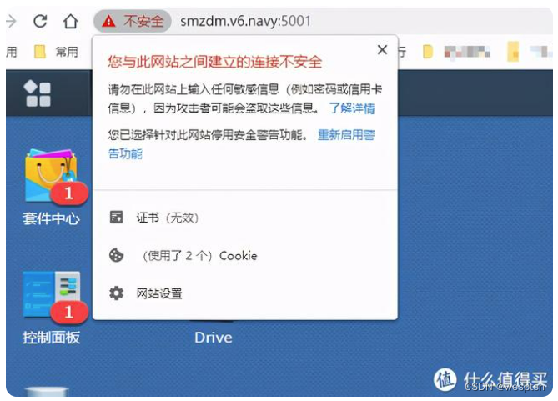Open the Drive desktop shortcut

tap(214, 338)
